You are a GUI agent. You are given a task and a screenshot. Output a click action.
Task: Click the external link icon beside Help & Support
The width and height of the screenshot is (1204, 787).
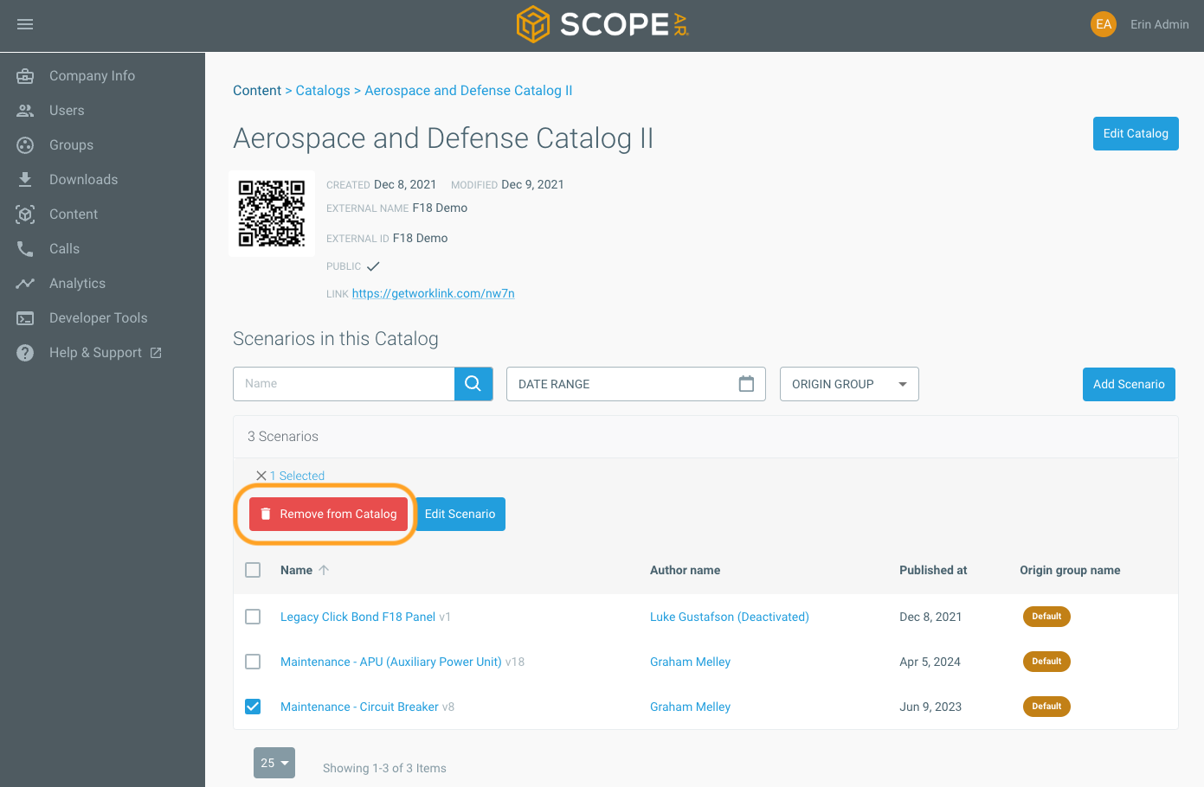tap(156, 353)
